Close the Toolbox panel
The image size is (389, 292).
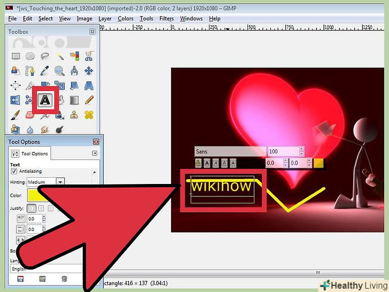click(x=92, y=32)
